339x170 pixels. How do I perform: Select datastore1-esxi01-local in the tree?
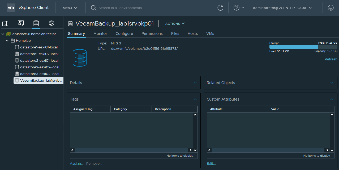click(39, 47)
